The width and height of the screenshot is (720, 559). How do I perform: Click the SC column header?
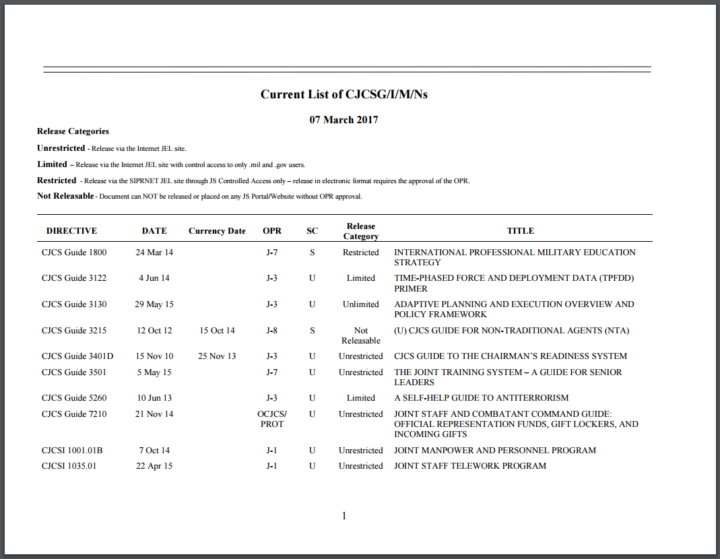click(x=312, y=230)
